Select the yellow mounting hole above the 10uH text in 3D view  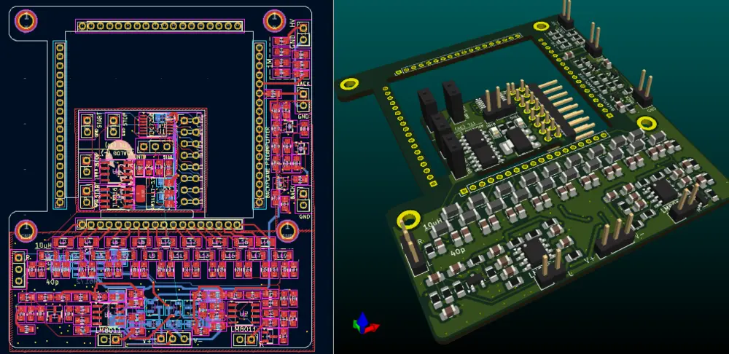coord(408,219)
